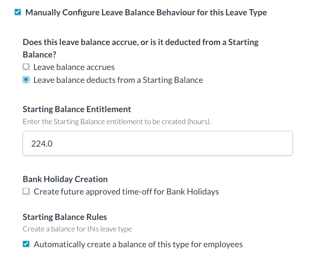Click the Starting Balance Rules heading
The image size is (314, 264).
tap(65, 217)
